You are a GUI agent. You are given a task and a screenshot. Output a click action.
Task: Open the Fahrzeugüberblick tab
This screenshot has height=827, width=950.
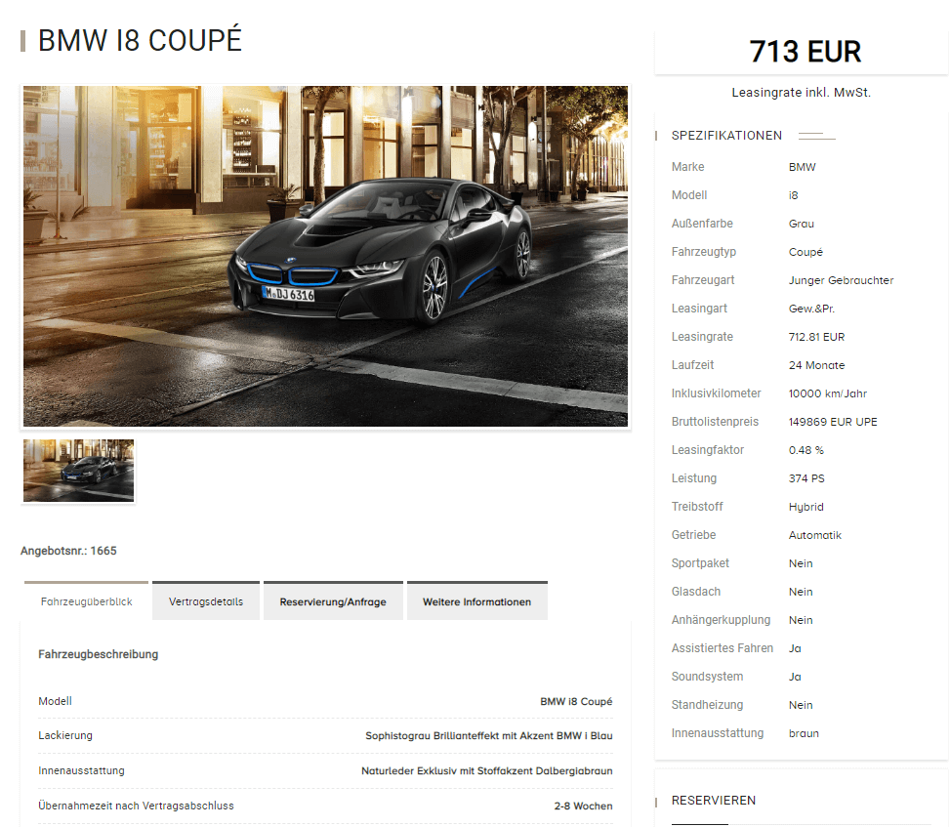[x=86, y=601]
